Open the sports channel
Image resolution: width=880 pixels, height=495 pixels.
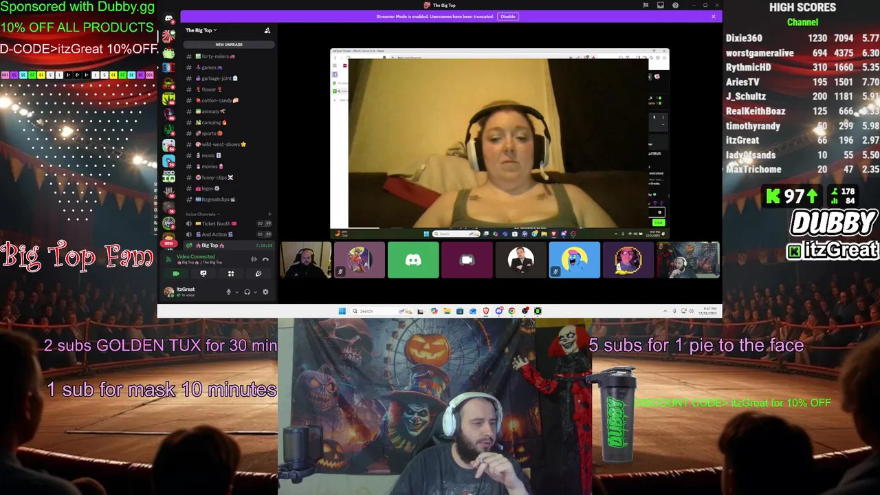coord(229,133)
